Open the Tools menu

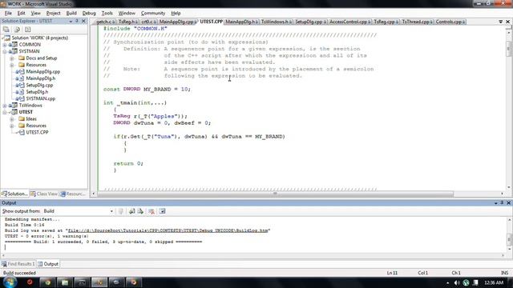[x=107, y=13]
